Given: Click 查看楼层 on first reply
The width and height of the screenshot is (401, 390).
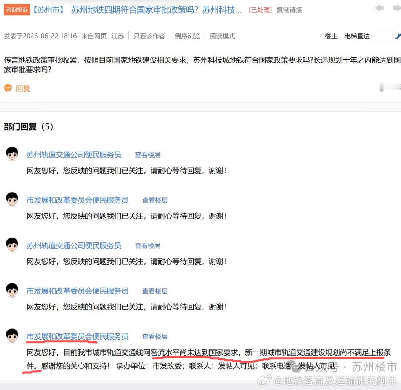Looking at the screenshot, I should point(148,155).
